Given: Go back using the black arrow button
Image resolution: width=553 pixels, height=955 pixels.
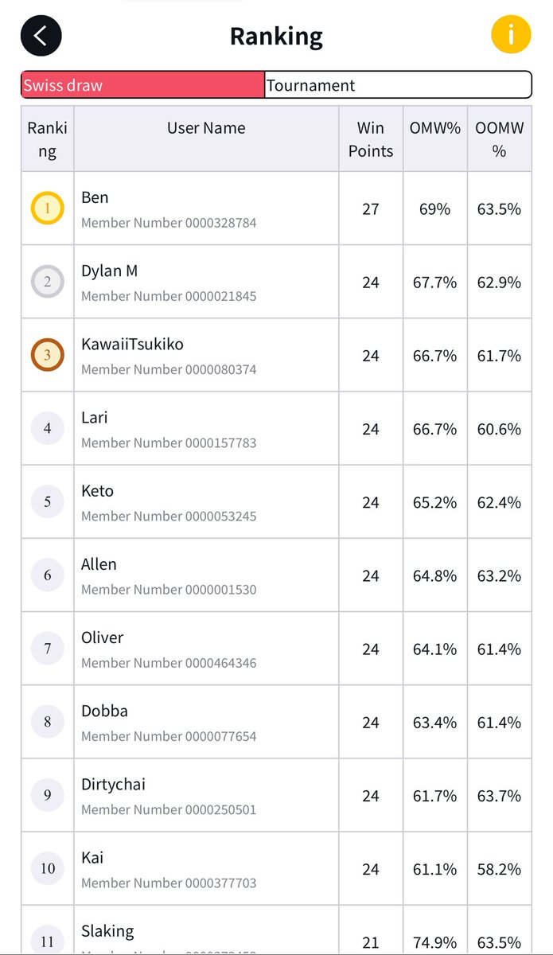Looking at the screenshot, I should [41, 36].
